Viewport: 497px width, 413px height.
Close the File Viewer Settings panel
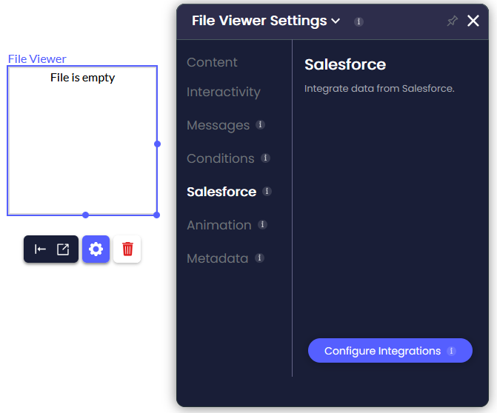[x=473, y=21]
